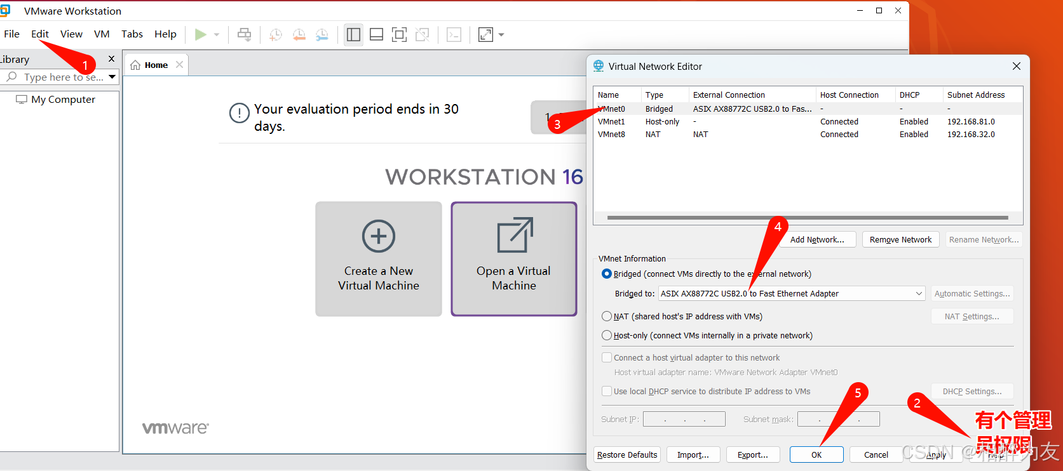Click the Unity mode toolbar icon

pyautogui.click(x=423, y=34)
